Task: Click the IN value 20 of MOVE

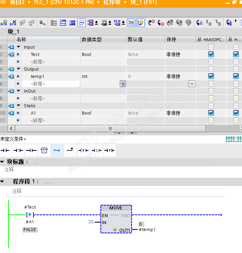Action: pyautogui.click(x=91, y=222)
